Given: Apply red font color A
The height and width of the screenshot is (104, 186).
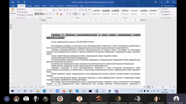Looking at the screenshot, I should 61,14.
